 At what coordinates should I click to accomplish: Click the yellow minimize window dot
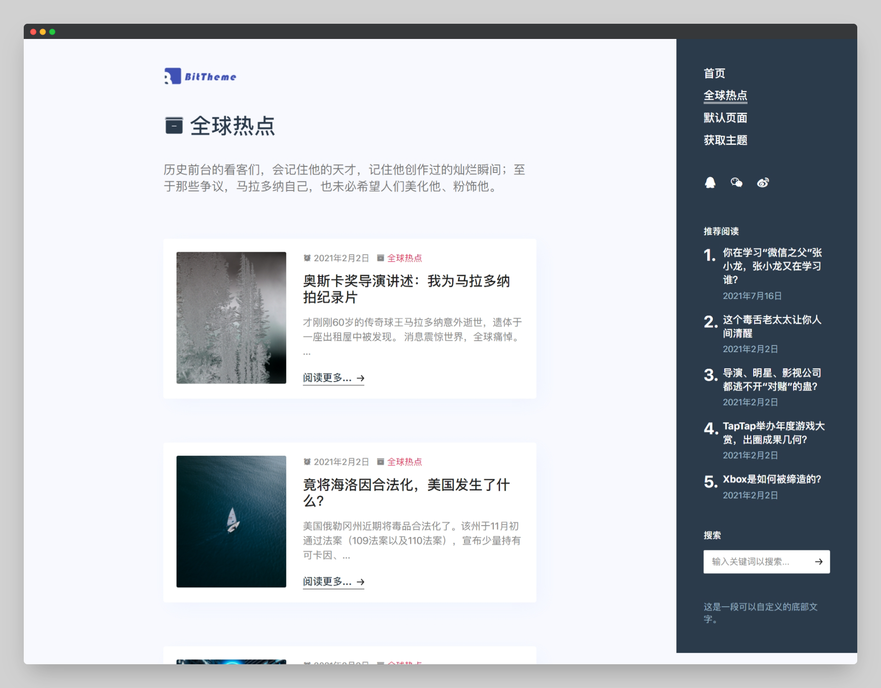tap(43, 32)
